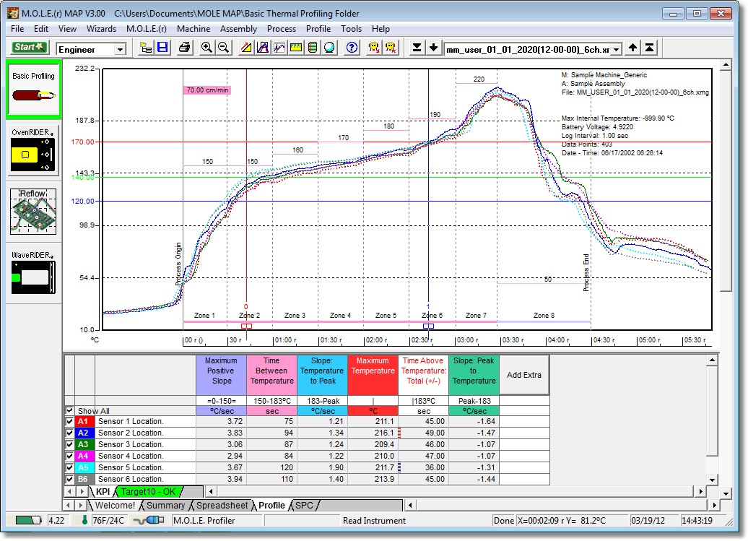Screen dimensions: 748x541
Task: Go to next data run down arrow
Action: click(433, 47)
